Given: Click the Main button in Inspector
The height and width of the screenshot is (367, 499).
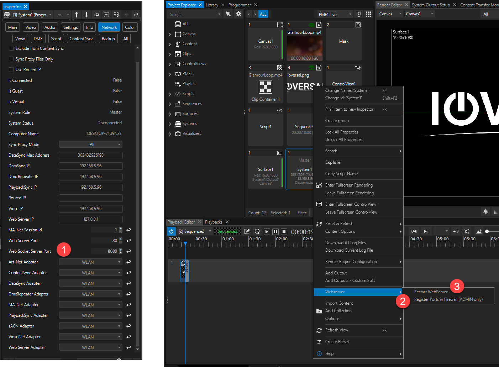Looking at the screenshot, I should [x=12, y=27].
